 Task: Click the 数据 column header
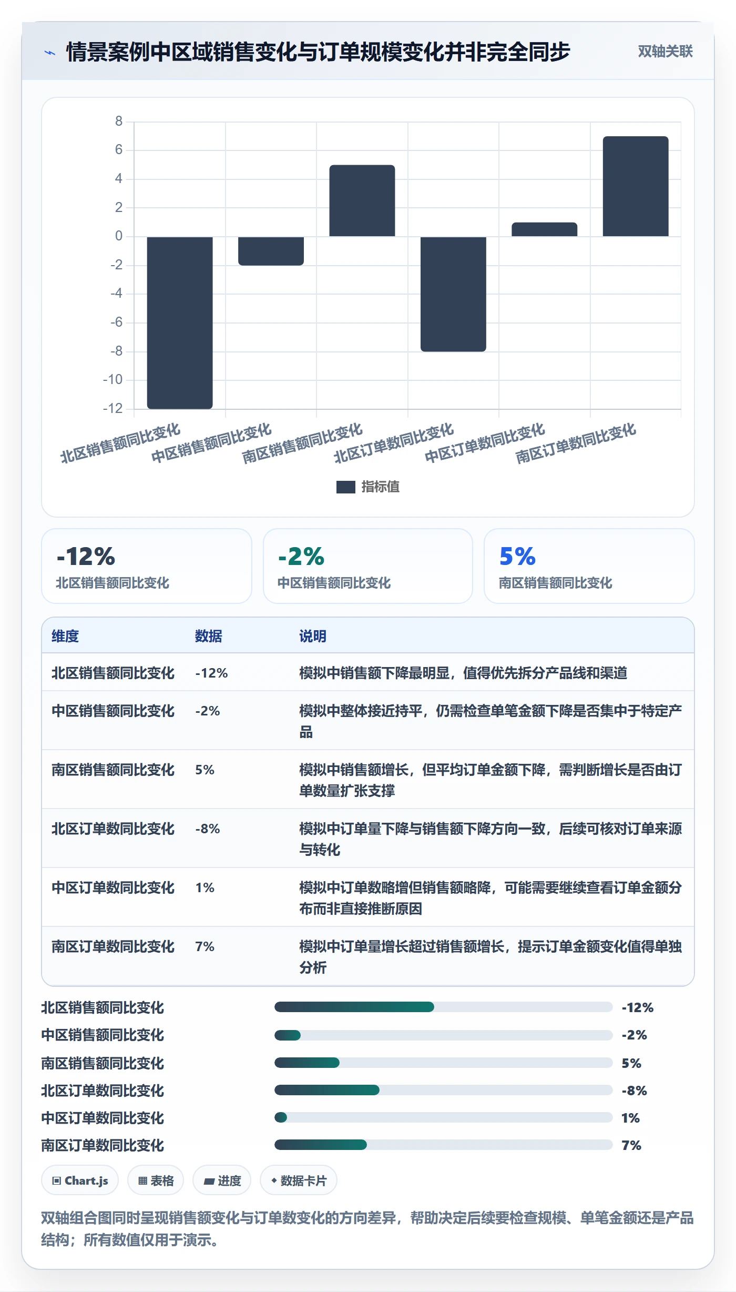pos(208,636)
